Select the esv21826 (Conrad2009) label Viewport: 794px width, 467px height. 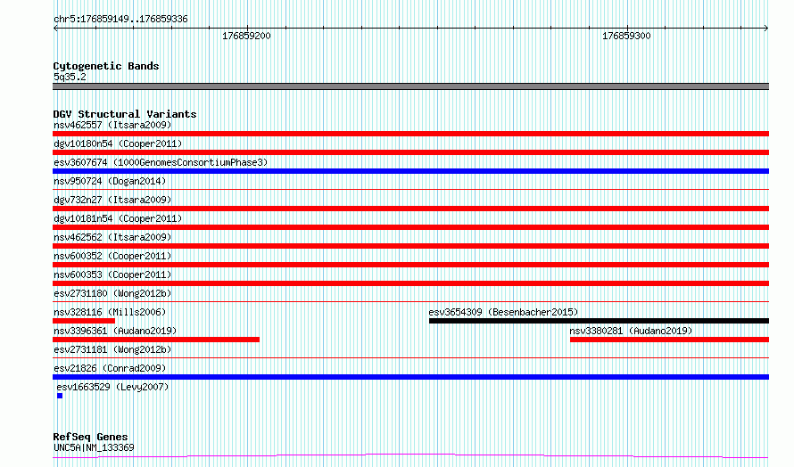click(110, 368)
